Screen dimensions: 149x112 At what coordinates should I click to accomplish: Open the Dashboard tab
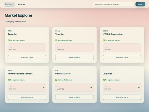(9, 4)
